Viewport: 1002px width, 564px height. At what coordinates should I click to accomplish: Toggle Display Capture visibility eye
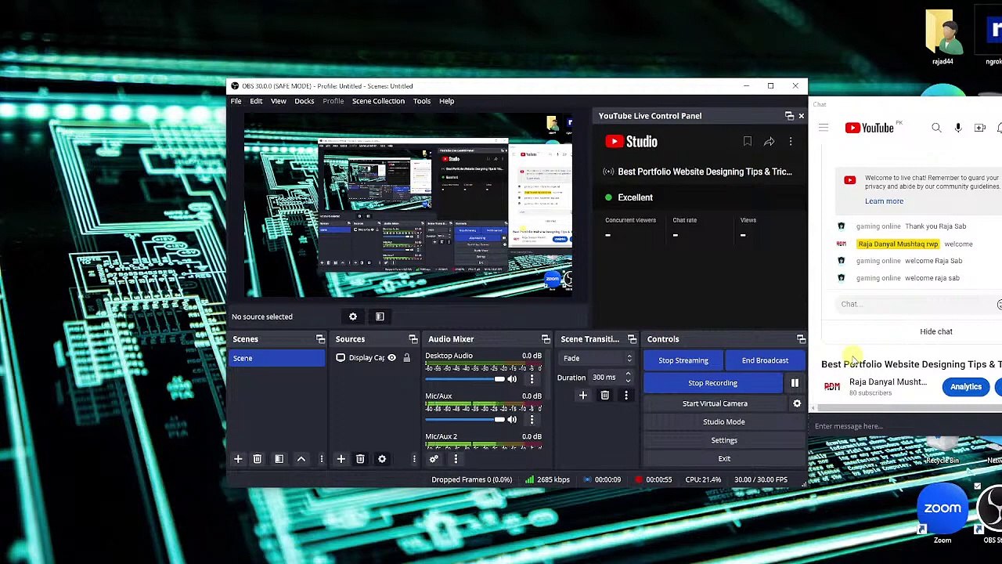coord(391,358)
